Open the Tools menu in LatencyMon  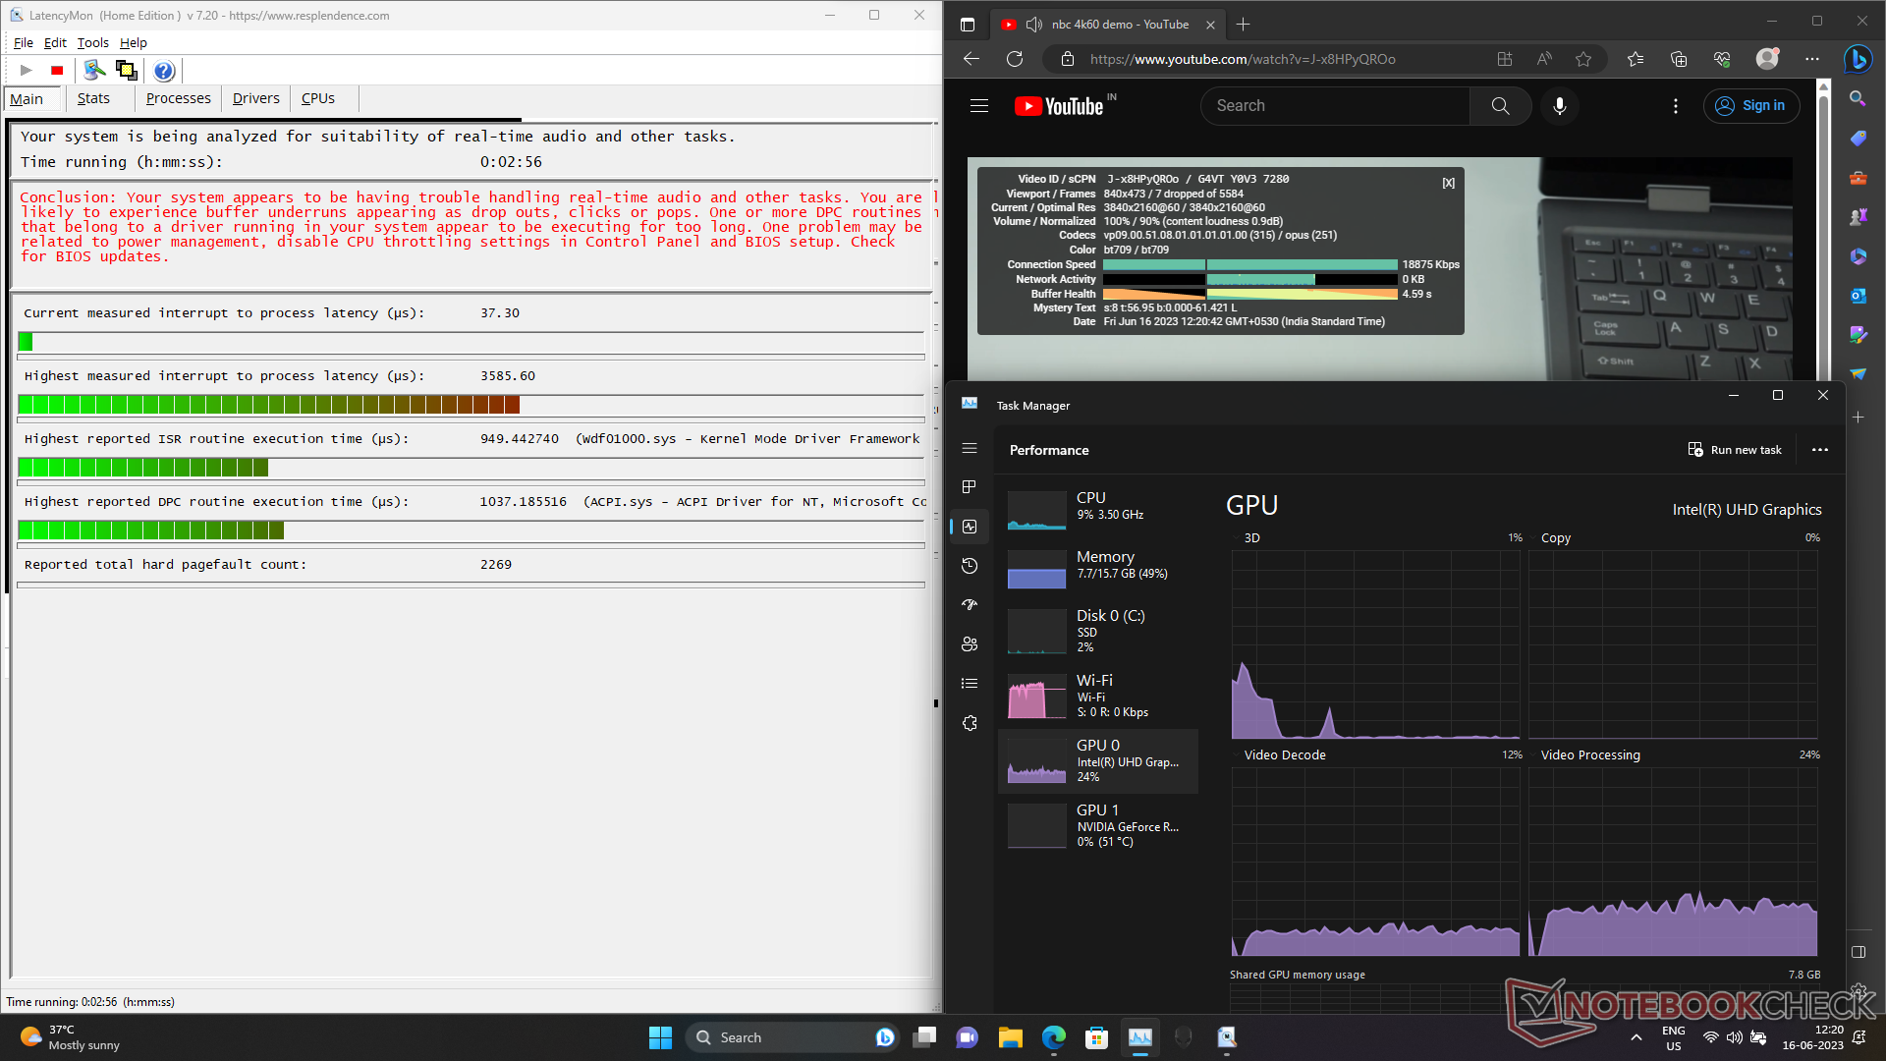(x=92, y=43)
